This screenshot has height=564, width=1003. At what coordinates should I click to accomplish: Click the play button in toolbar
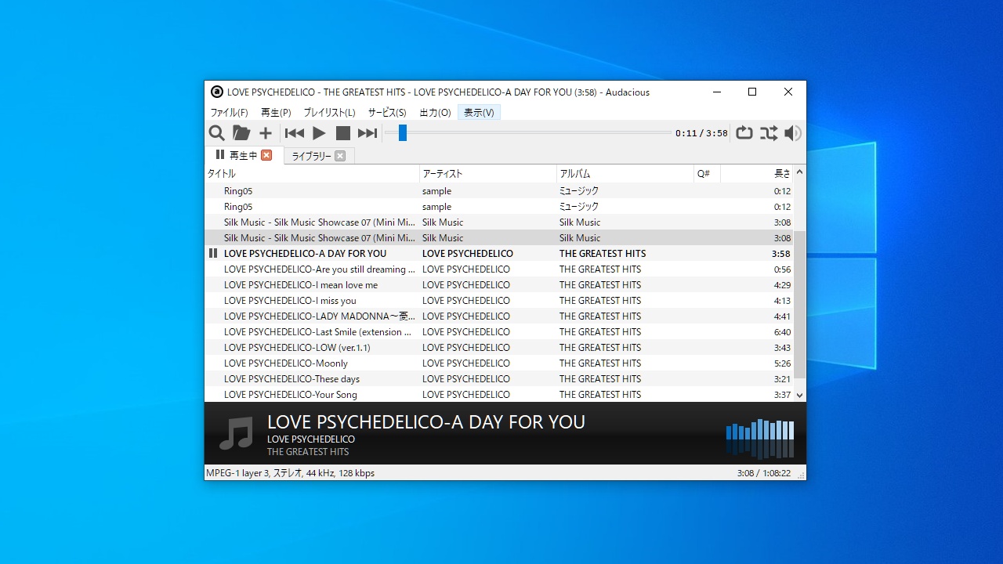[319, 133]
